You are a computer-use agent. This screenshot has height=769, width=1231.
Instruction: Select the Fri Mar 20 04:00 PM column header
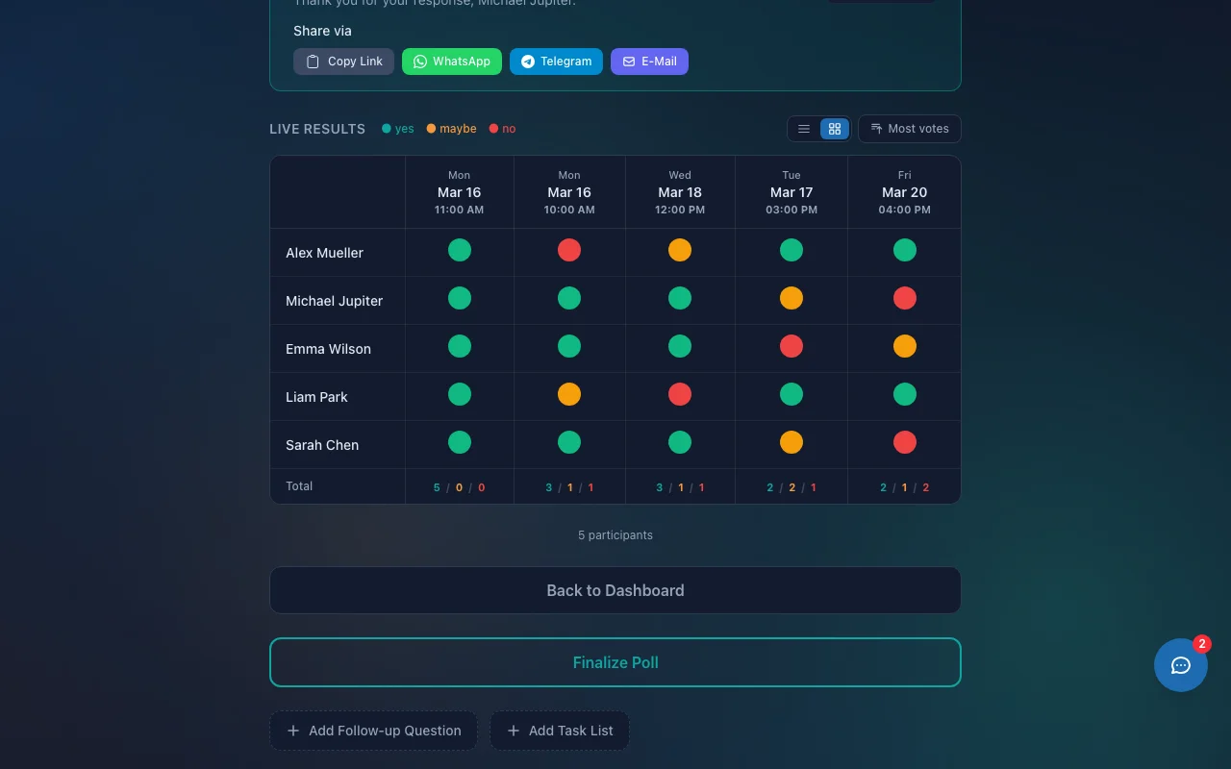click(x=905, y=192)
